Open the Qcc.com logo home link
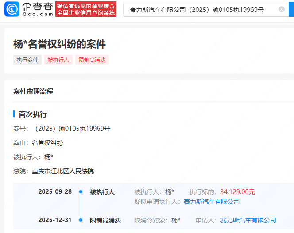Screen dimensions: 294x233 click(29, 9)
